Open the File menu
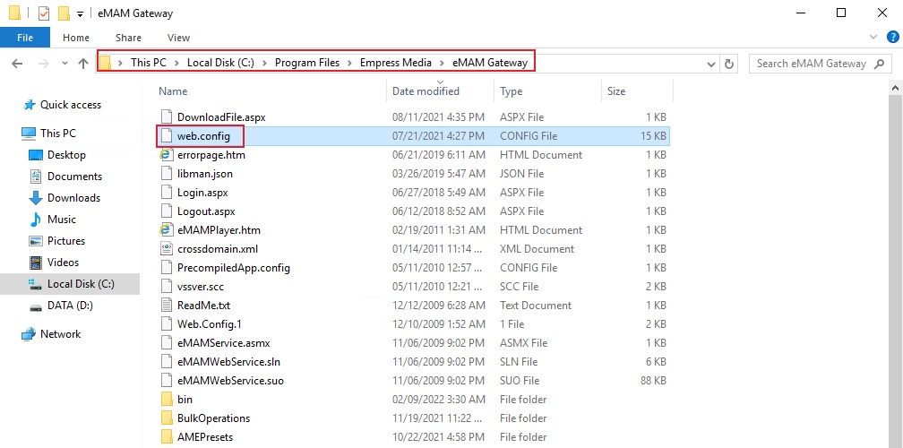Screen dimensions: 903x448 pos(25,38)
